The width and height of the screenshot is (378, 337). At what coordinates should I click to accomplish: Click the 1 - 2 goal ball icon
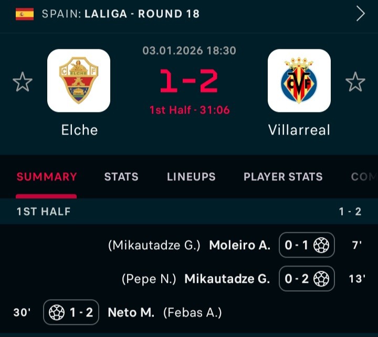coord(56,313)
